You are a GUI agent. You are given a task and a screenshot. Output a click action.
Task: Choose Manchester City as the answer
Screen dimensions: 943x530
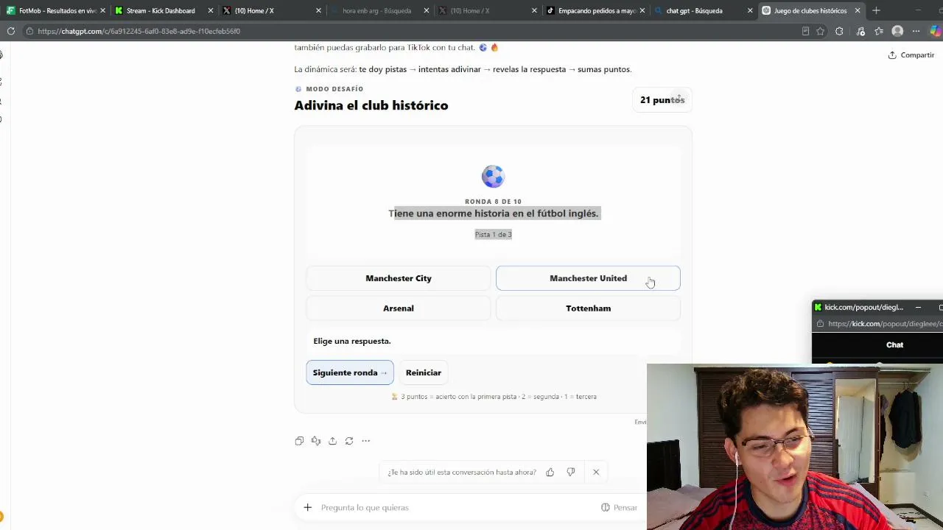coord(399,278)
